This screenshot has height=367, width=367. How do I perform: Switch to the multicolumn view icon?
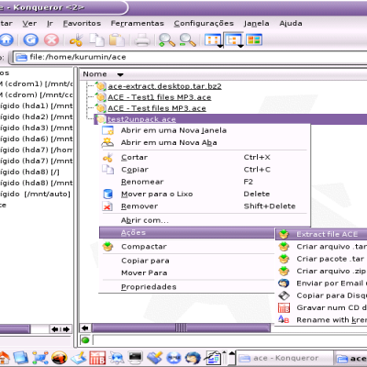(254, 40)
